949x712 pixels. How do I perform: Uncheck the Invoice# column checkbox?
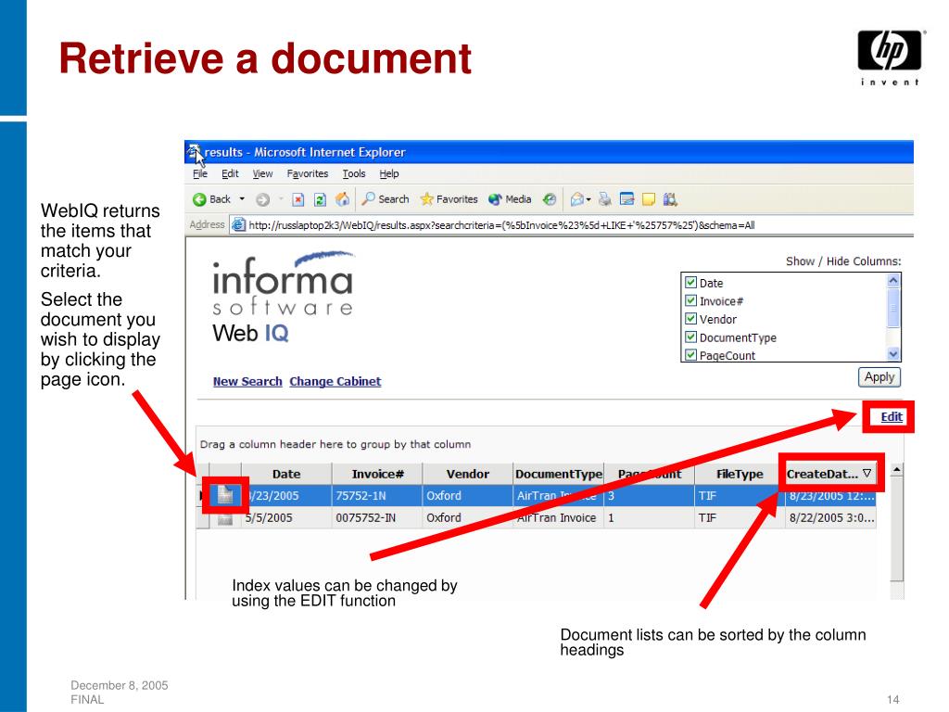(x=690, y=300)
